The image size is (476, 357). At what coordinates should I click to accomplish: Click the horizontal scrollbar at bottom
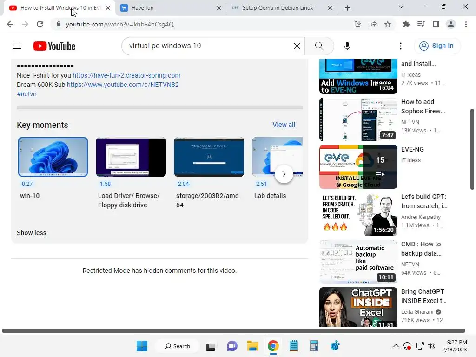(x=233, y=331)
